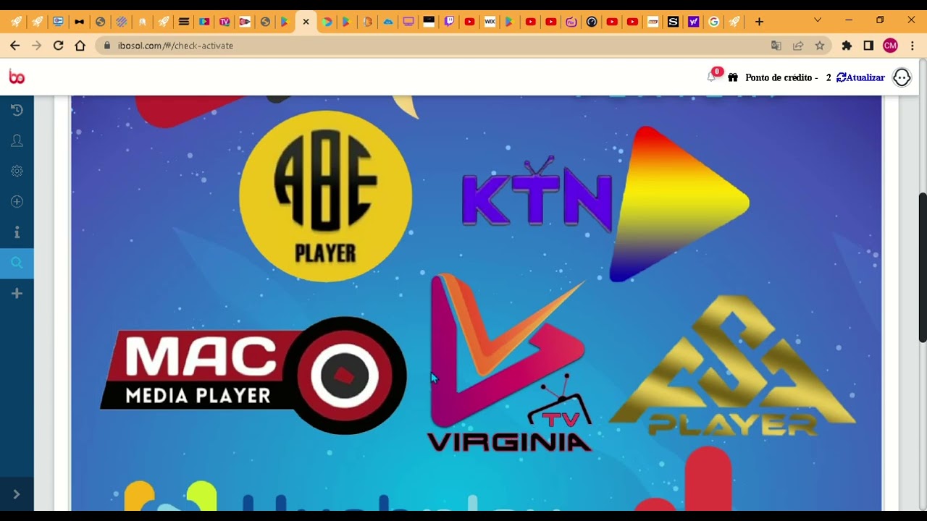Select the Virginia TV logo
The image size is (927, 521).
[509, 363]
